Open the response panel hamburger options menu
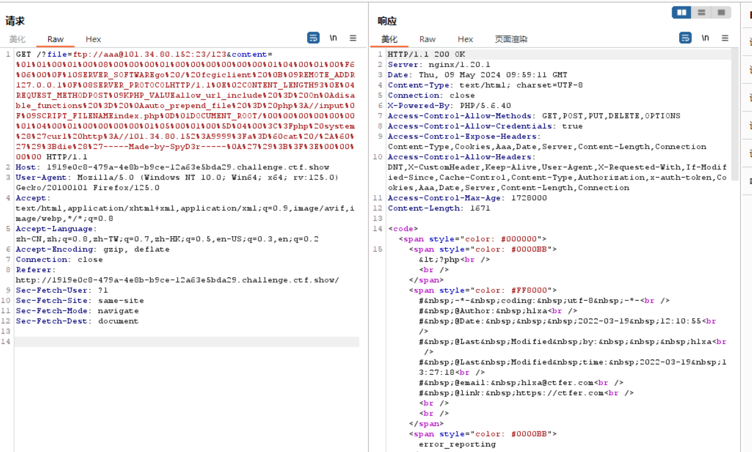The height and width of the screenshot is (452, 752). coord(725,38)
